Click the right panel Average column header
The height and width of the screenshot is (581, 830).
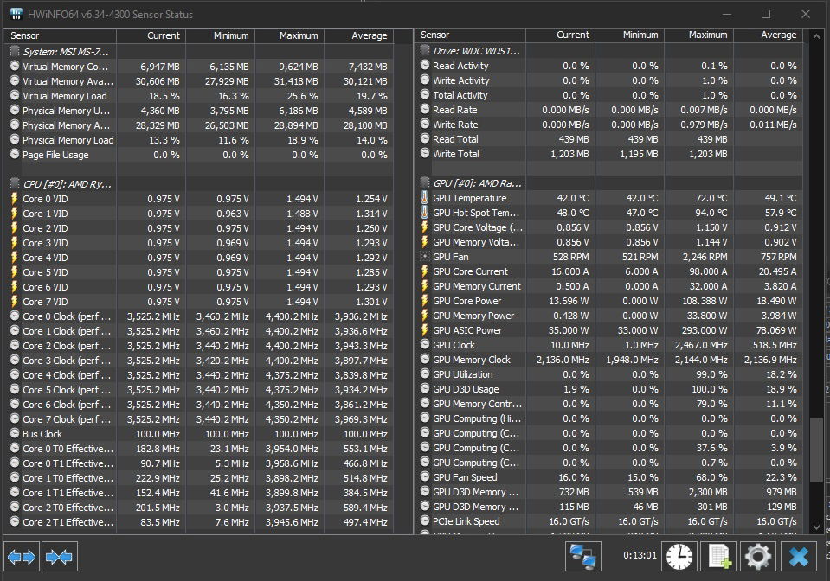coord(768,35)
